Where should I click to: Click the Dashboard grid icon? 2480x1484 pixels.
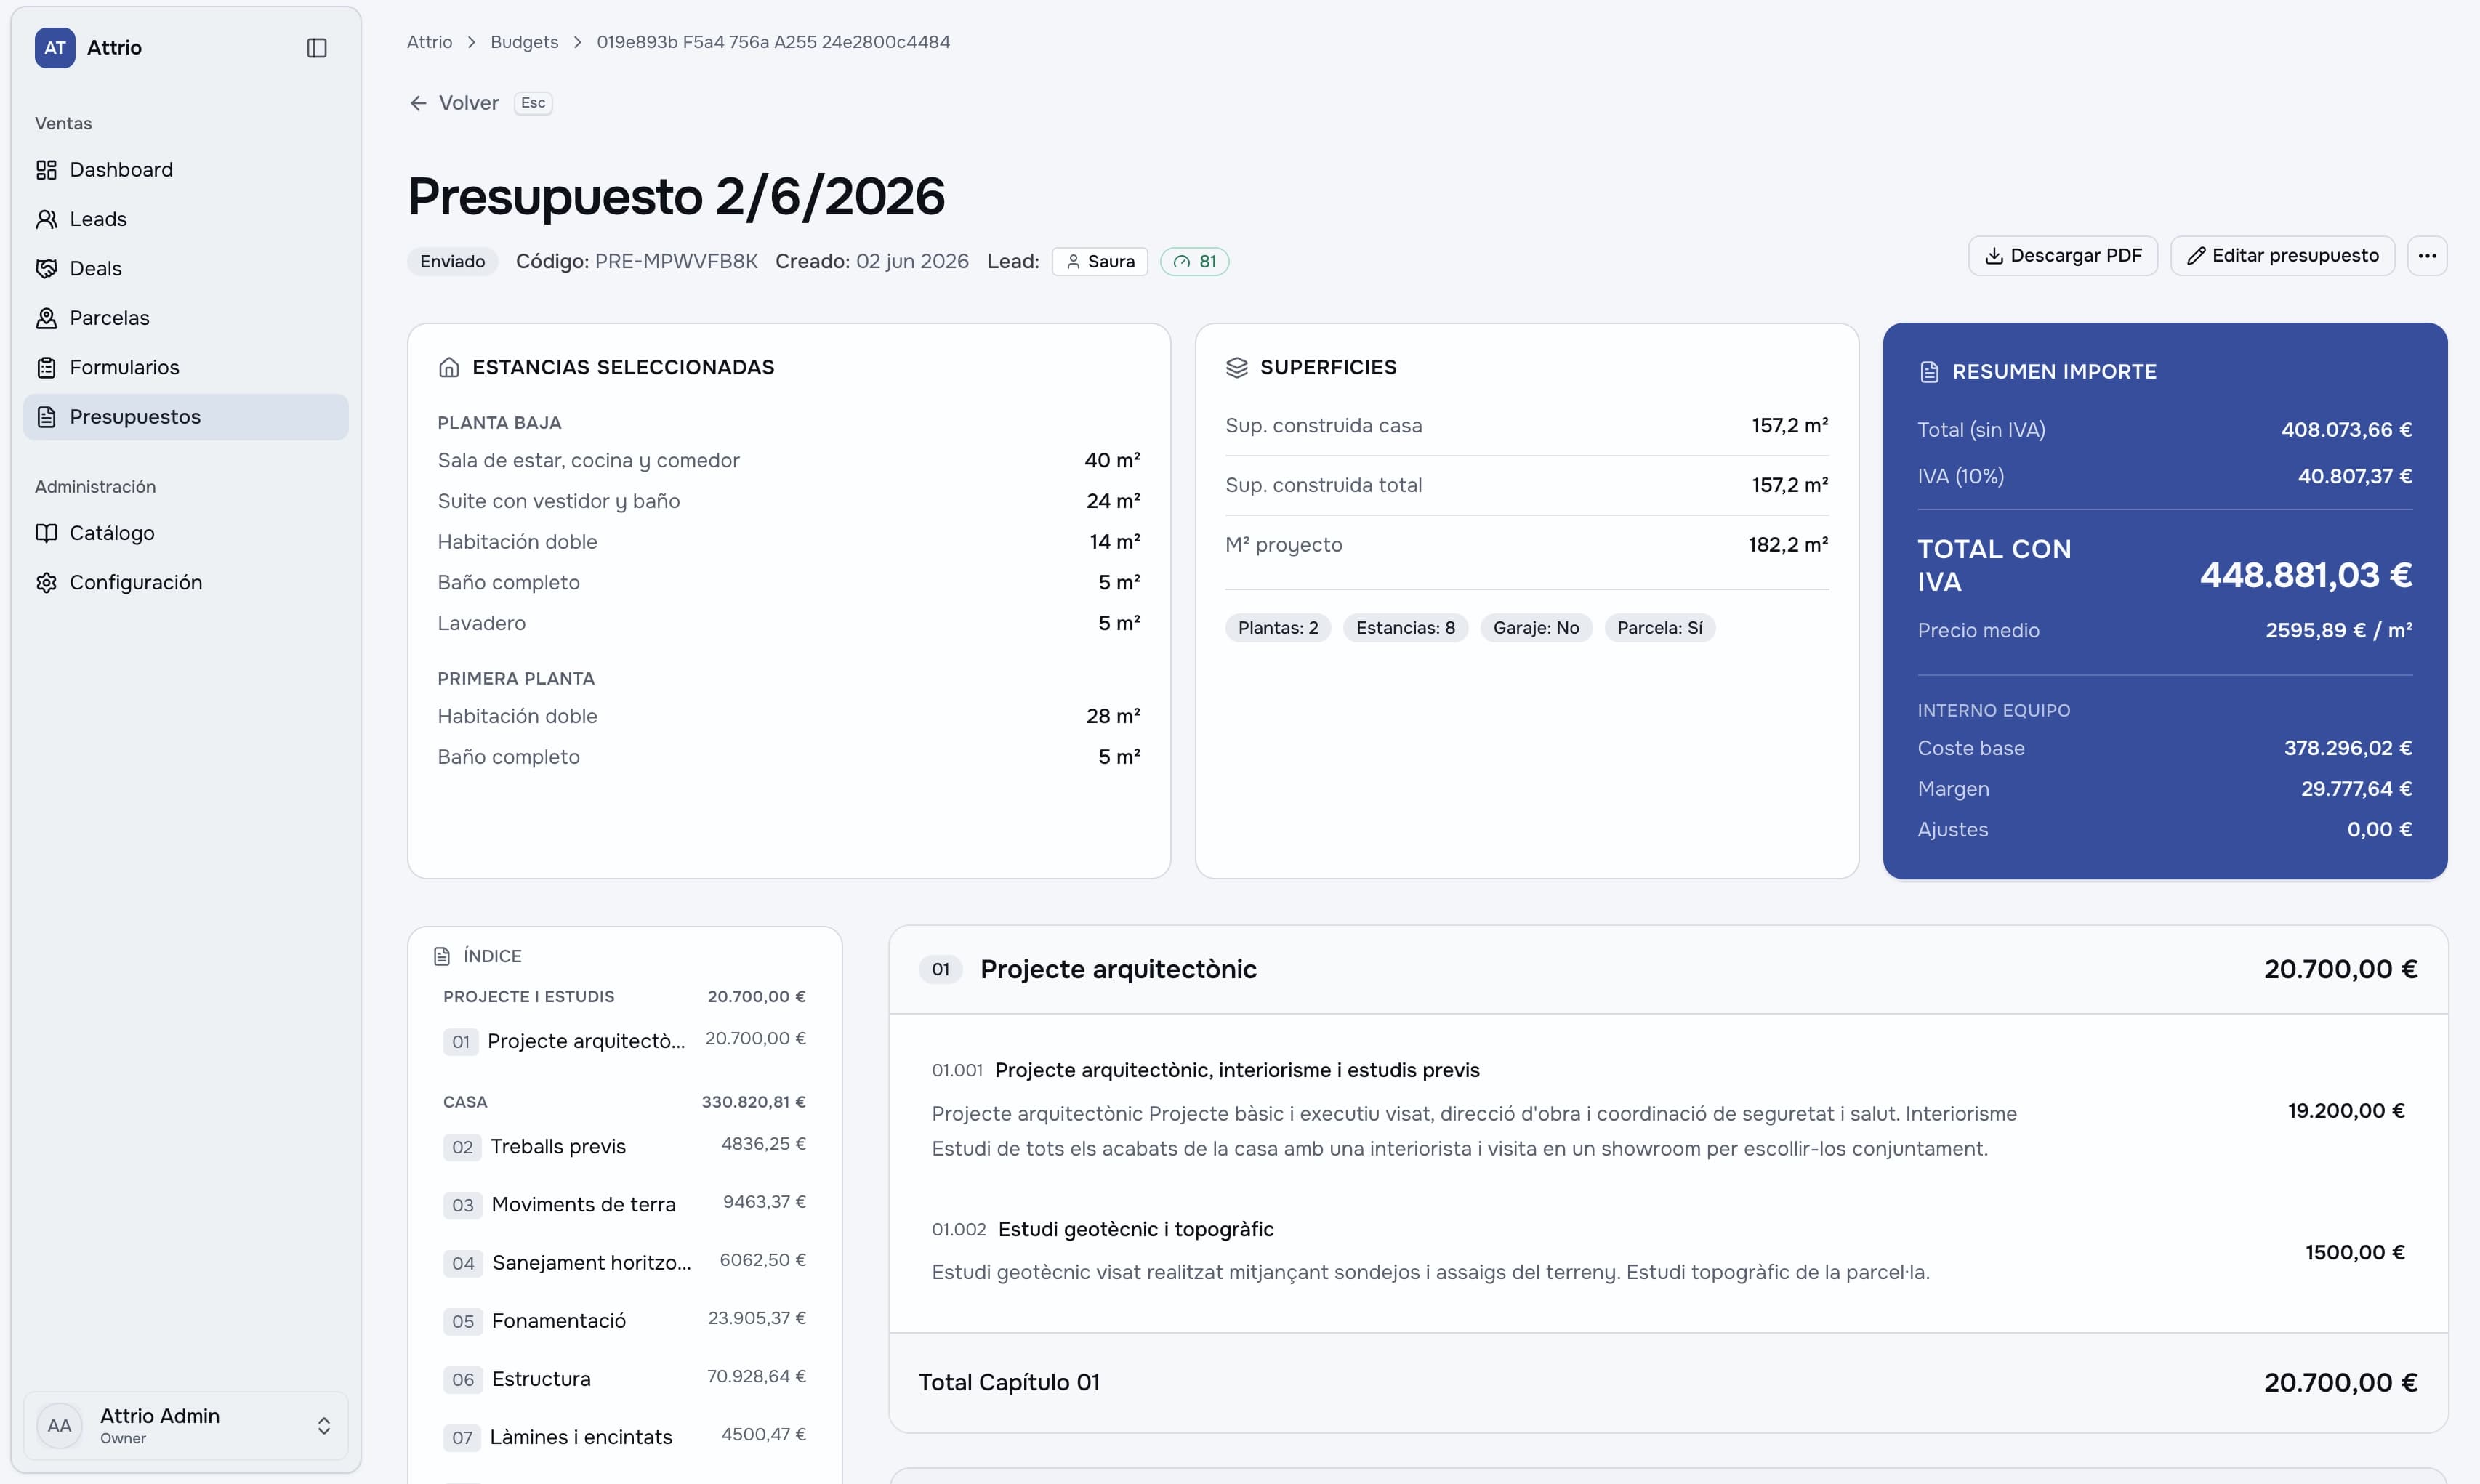46,170
